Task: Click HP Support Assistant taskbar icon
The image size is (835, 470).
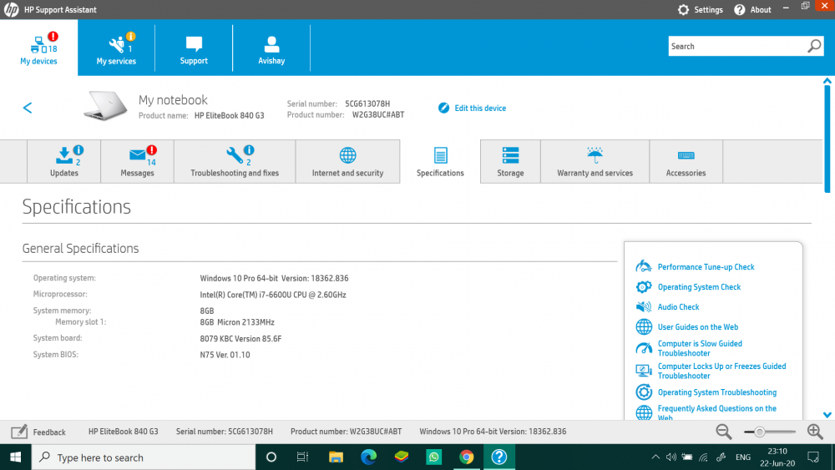Action: (499, 457)
